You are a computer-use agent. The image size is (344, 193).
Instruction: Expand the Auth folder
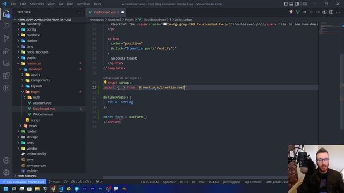[37, 97]
